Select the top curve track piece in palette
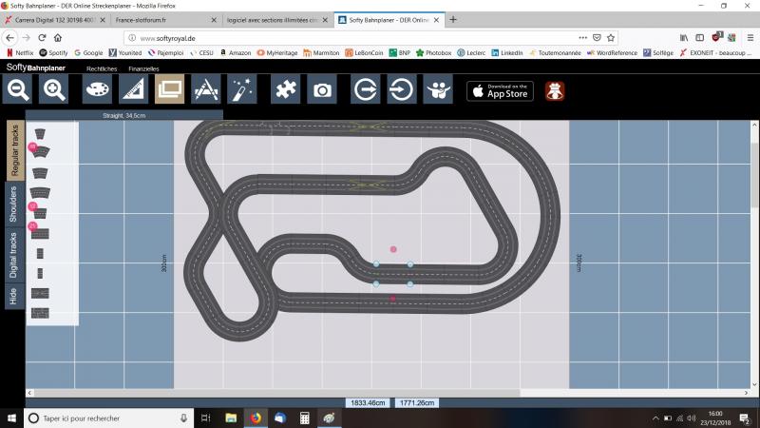This screenshot has height=428, width=760. [41, 132]
